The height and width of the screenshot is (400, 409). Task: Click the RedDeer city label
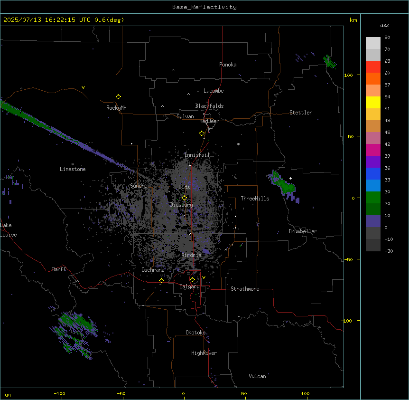coord(209,121)
